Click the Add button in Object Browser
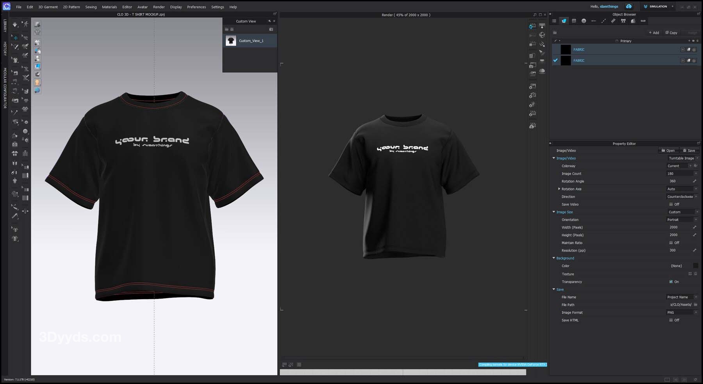 click(x=654, y=33)
